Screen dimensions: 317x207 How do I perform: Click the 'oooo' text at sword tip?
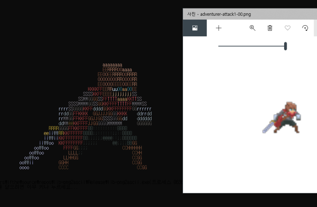coord(24,168)
